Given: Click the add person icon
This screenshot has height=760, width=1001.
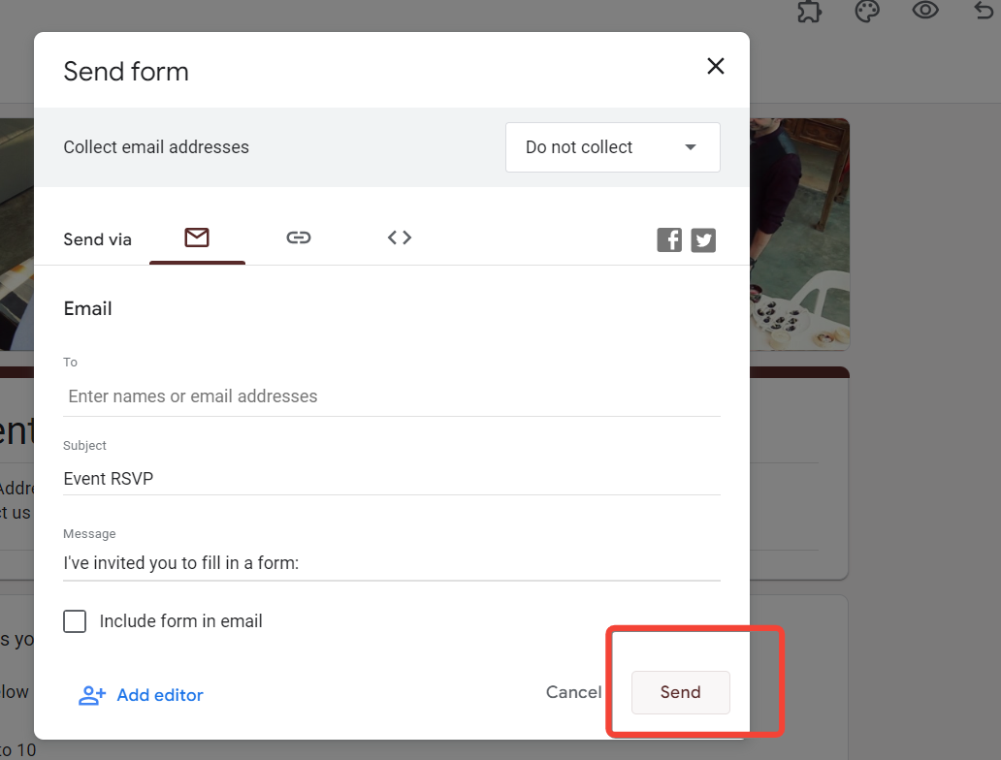Looking at the screenshot, I should (x=92, y=695).
